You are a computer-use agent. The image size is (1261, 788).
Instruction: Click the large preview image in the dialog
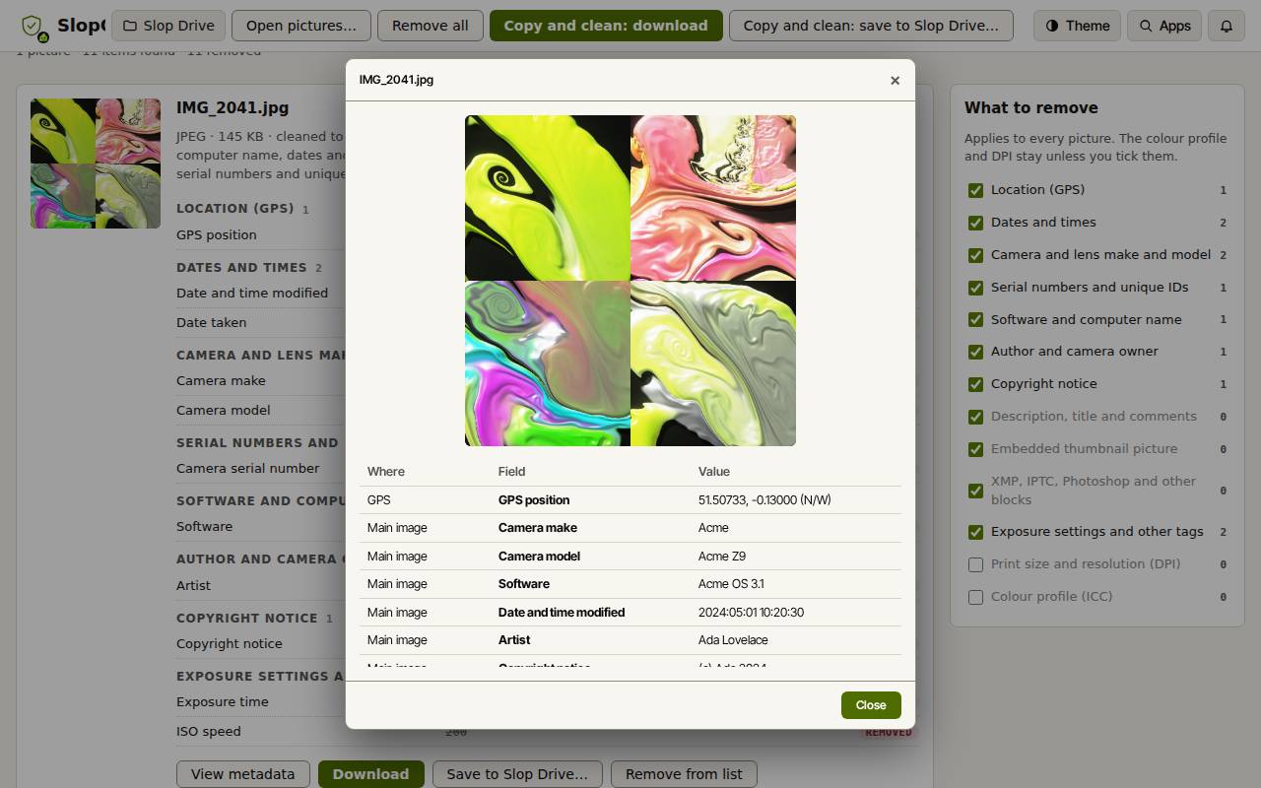(630, 281)
